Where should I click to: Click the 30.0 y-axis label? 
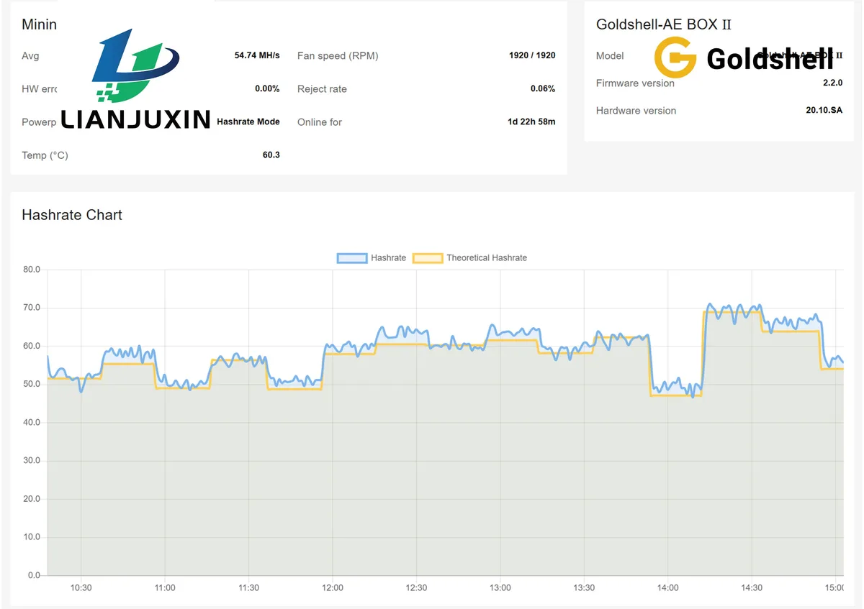click(x=32, y=461)
